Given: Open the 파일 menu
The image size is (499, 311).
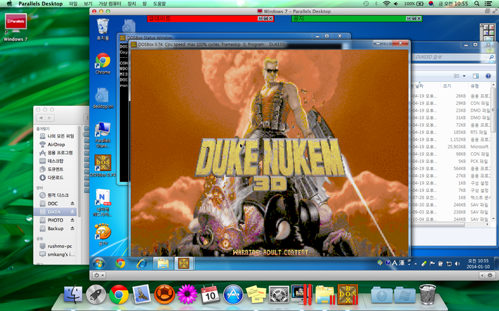Looking at the screenshot, I should click(x=74, y=3).
